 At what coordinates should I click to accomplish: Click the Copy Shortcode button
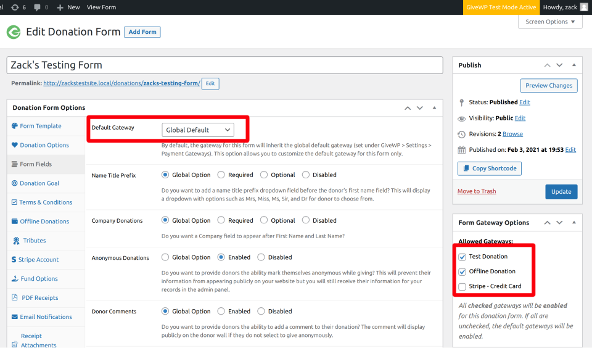click(489, 168)
